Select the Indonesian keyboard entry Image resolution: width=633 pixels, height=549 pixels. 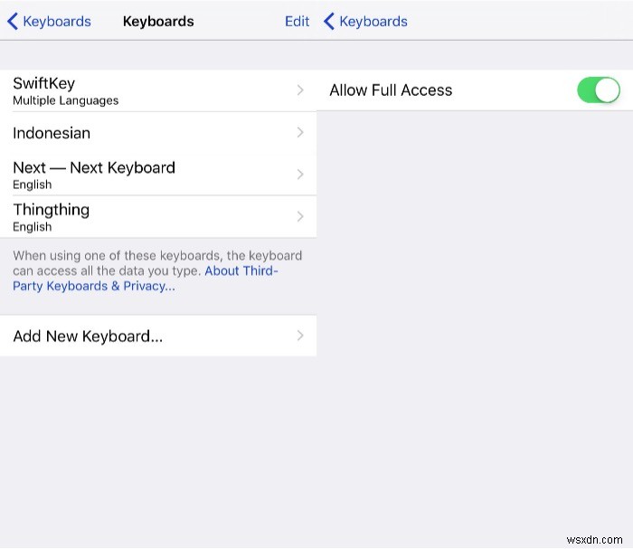(x=158, y=133)
